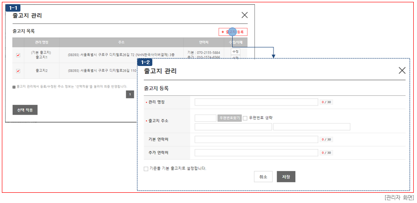This screenshot has height=203, width=417.
Task: Close the 출고지 목록 window with X
Action: point(244,15)
